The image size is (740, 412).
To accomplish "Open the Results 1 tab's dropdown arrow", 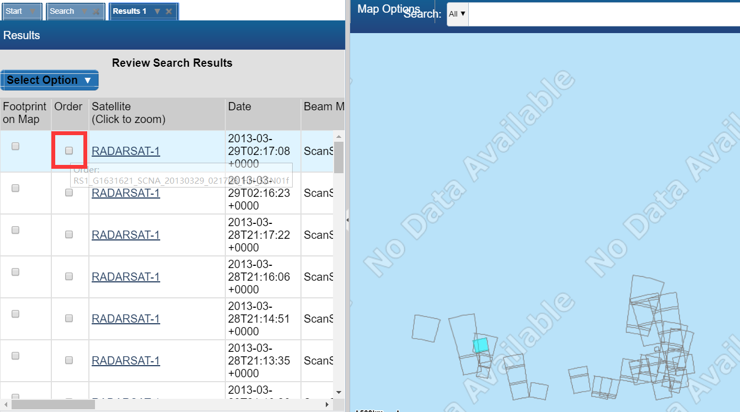I will point(157,11).
